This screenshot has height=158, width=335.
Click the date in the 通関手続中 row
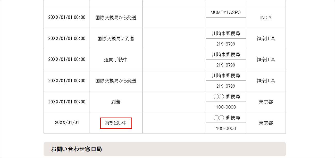coord(67,59)
